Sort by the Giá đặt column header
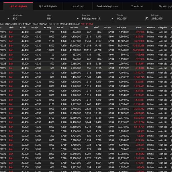172x172 pixels. 35,28
